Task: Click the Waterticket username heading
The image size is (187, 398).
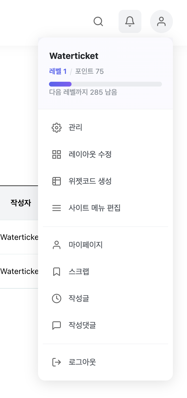Action: [74, 56]
